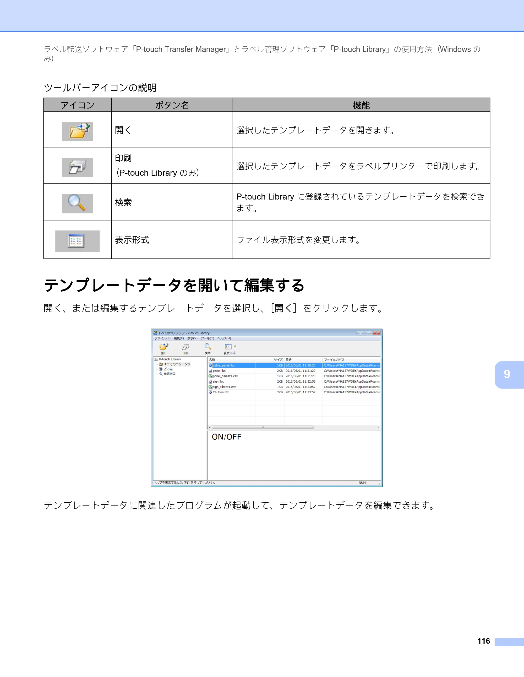
Task: Select the cable_panel.lbx file row
Action: 294,366
